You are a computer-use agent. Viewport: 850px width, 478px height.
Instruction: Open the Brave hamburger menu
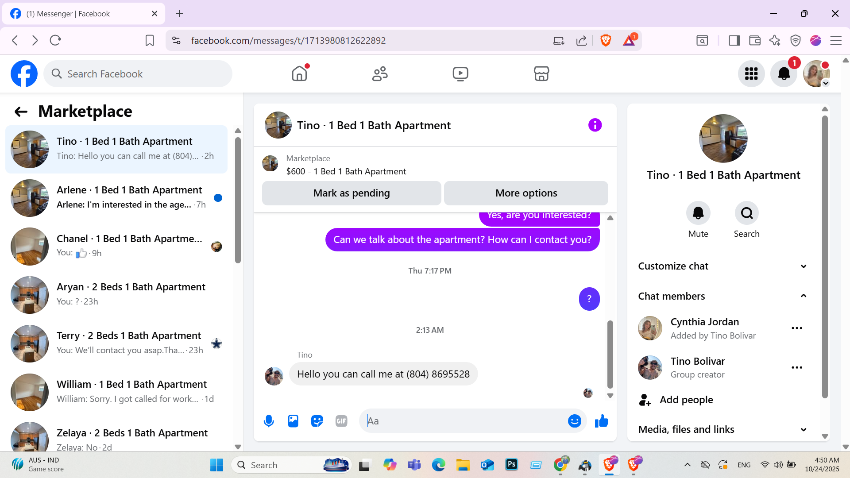pos(836,41)
